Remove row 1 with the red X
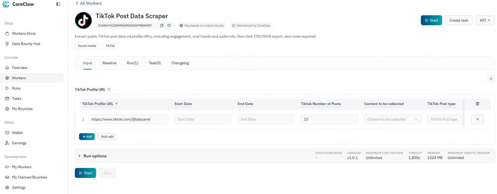Viewport: 497px width, 194px height. (x=477, y=119)
